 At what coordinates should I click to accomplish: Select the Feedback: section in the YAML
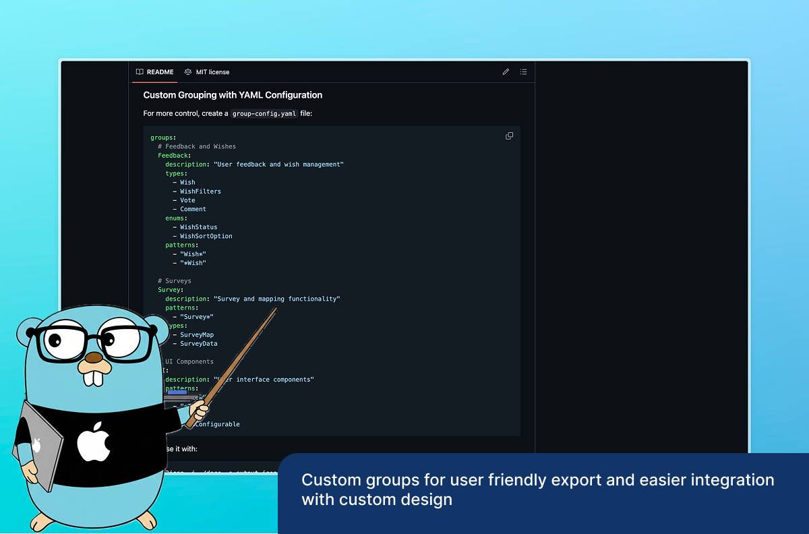(x=173, y=155)
